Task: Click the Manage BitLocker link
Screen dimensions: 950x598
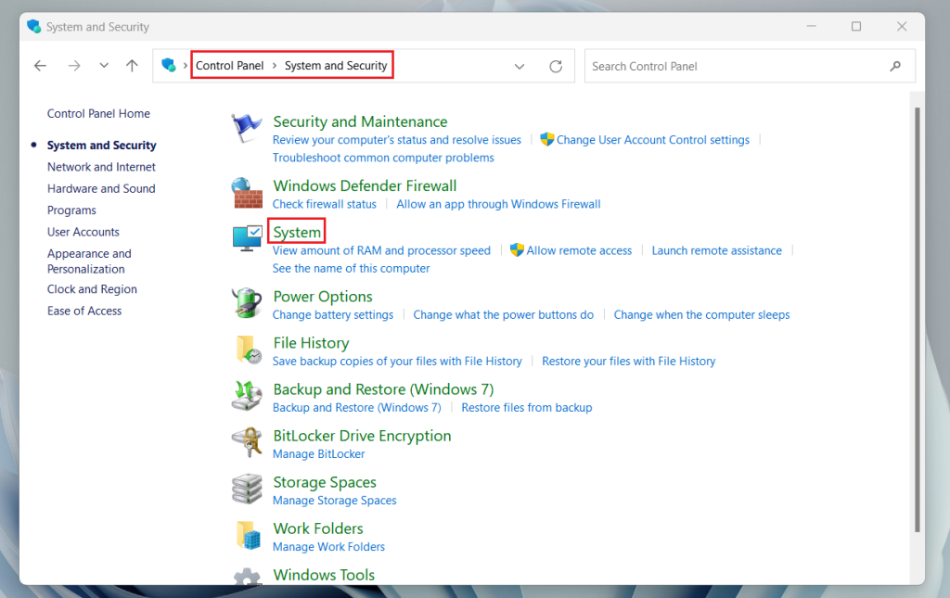Action: coord(318,453)
